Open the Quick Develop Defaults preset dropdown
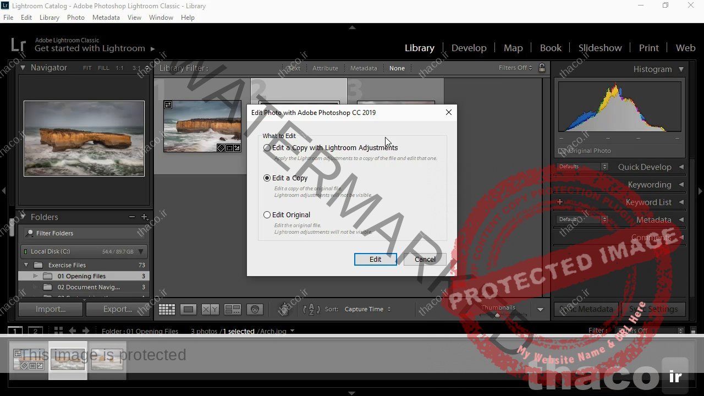The image size is (704, 396). point(582,167)
